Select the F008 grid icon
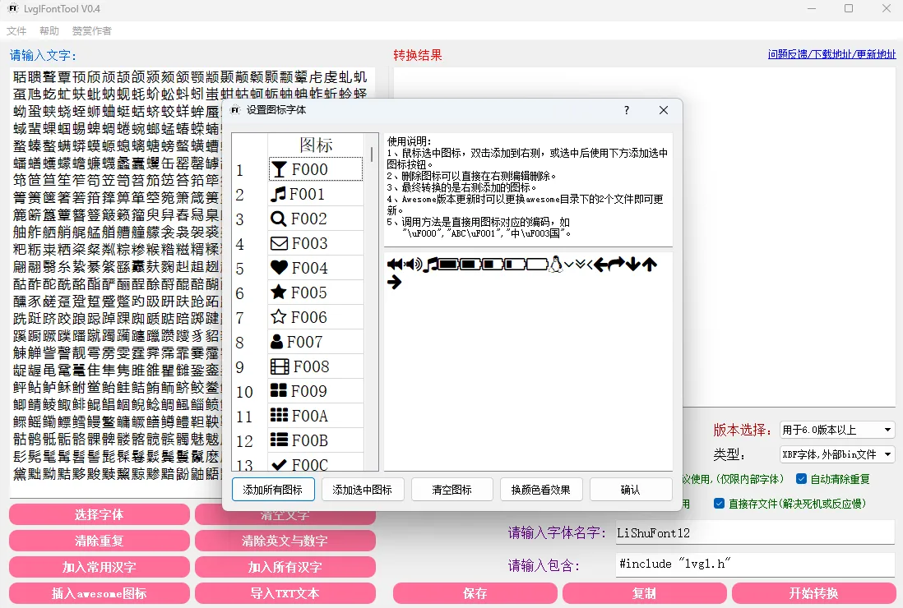 (315, 366)
